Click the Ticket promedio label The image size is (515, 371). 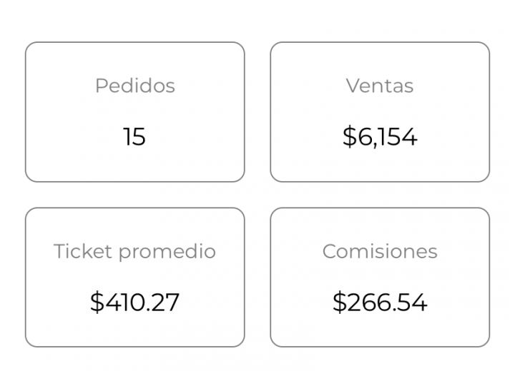pos(134,252)
